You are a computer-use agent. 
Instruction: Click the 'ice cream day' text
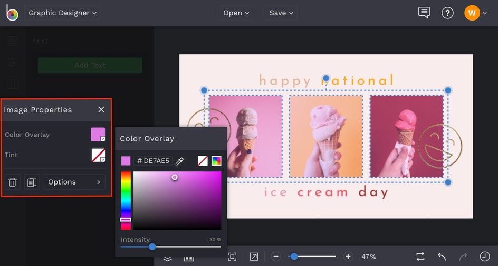(x=326, y=192)
